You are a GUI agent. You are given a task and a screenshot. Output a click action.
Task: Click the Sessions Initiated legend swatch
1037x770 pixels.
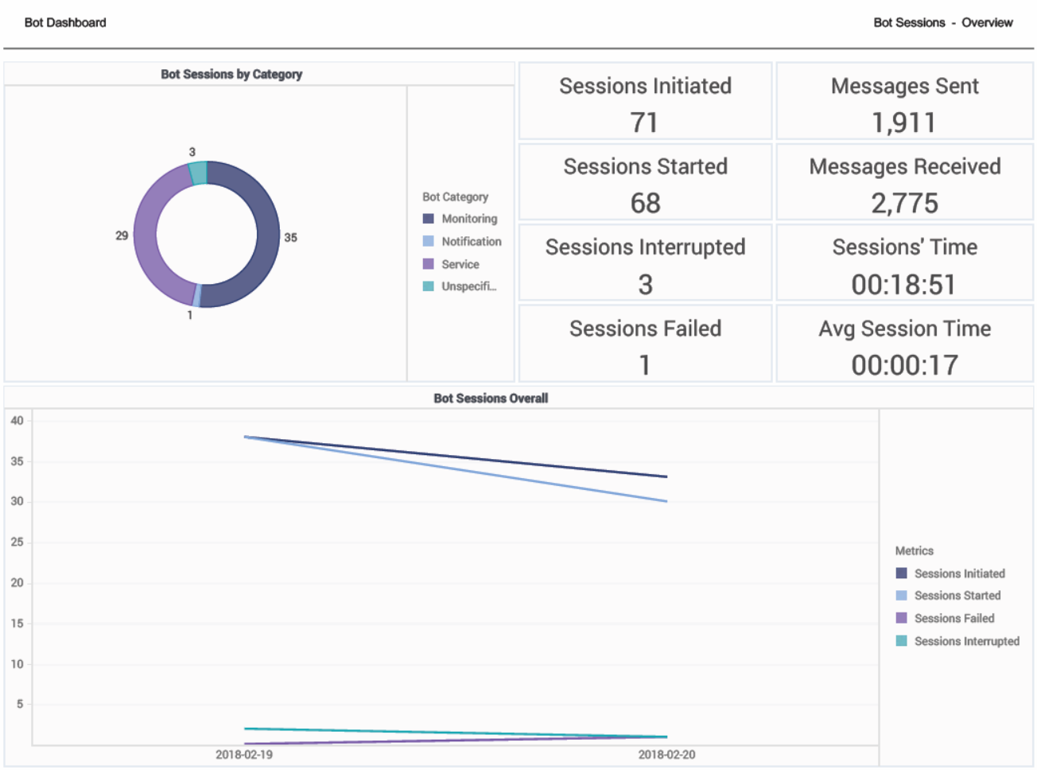coord(901,574)
